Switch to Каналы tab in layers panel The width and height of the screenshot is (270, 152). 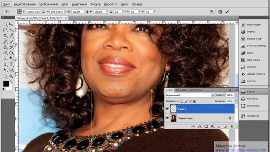point(181,90)
